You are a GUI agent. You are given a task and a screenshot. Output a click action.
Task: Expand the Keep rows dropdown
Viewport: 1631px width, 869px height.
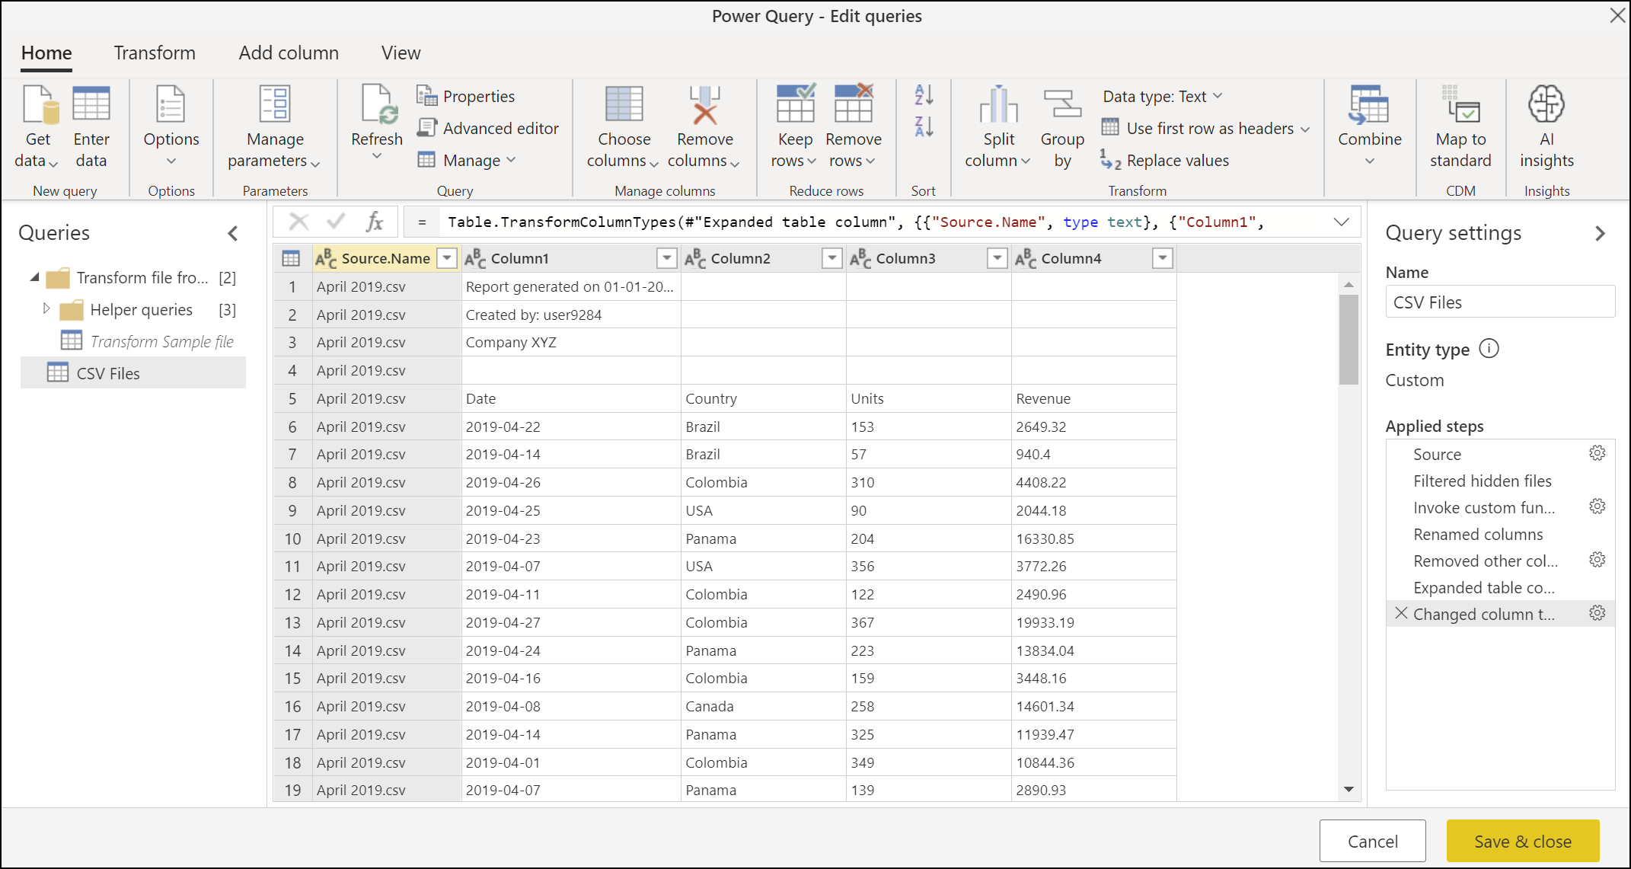[x=810, y=163]
